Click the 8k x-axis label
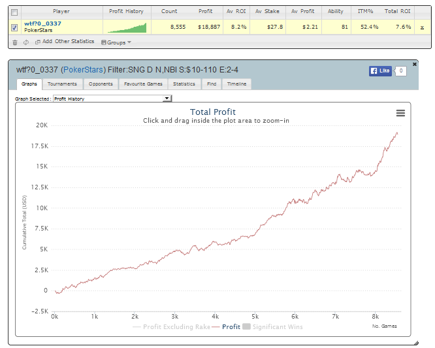 tap(375, 317)
